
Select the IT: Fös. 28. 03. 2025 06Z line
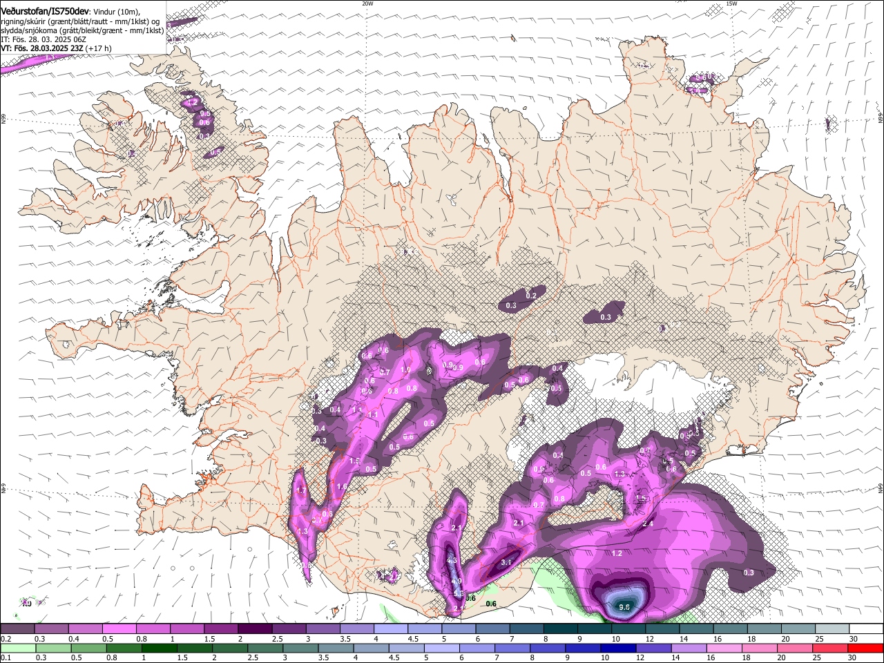click(x=44, y=39)
